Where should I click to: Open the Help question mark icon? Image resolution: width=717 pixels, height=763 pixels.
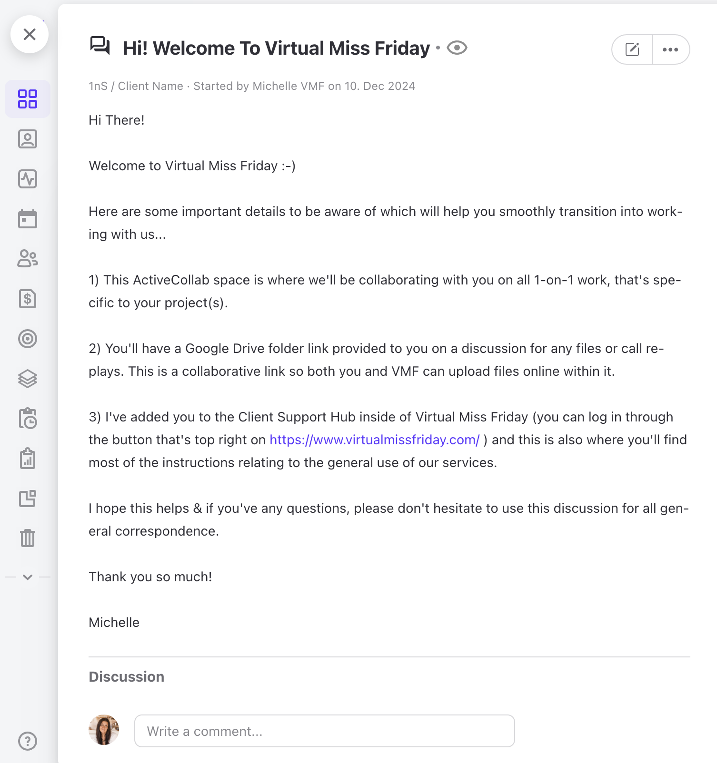tap(28, 741)
